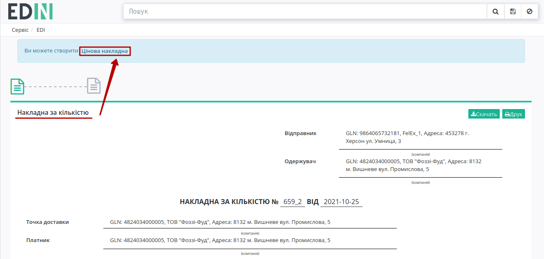
Task: Click the magnifier search button
Action: [495, 12]
